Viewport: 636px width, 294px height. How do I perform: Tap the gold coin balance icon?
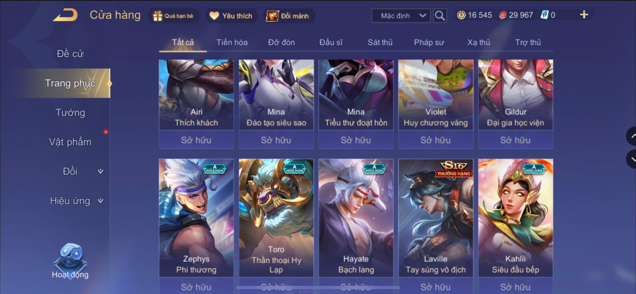(461, 15)
